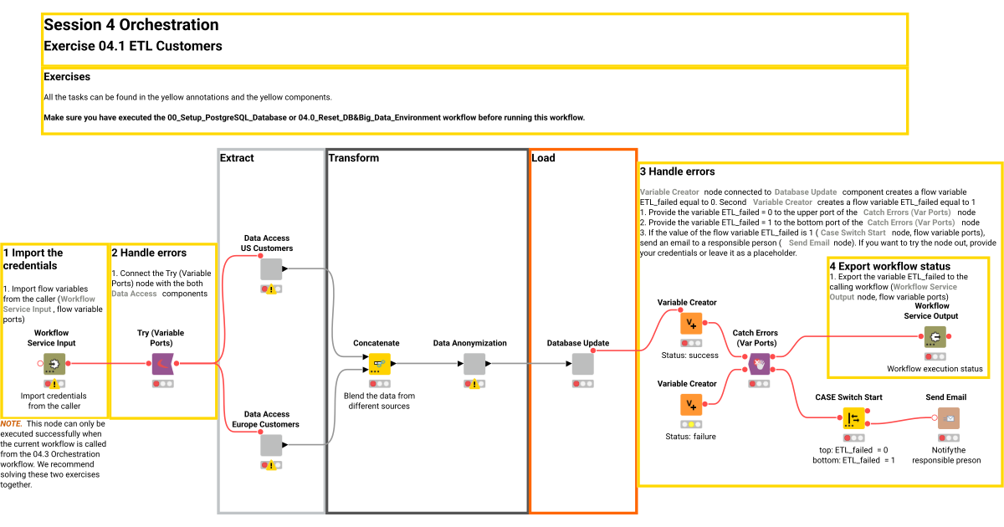This screenshot has width=1004, height=527.
Task: Select the Data Anonymization node
Action: [x=474, y=361]
